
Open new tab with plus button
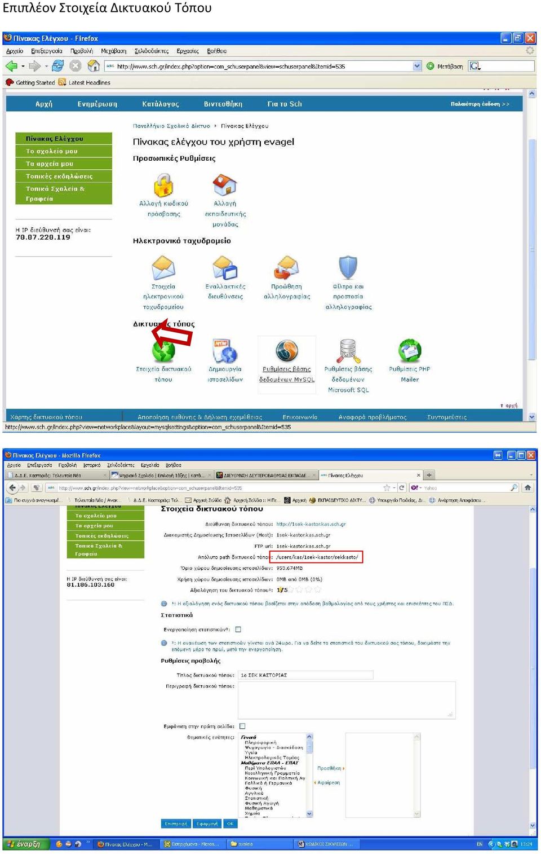click(x=429, y=475)
